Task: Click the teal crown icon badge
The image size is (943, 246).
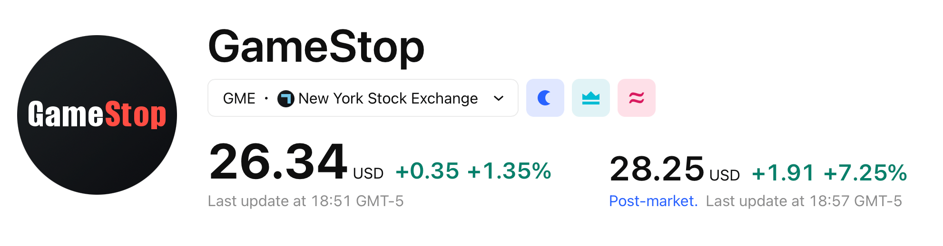Action: tap(590, 98)
